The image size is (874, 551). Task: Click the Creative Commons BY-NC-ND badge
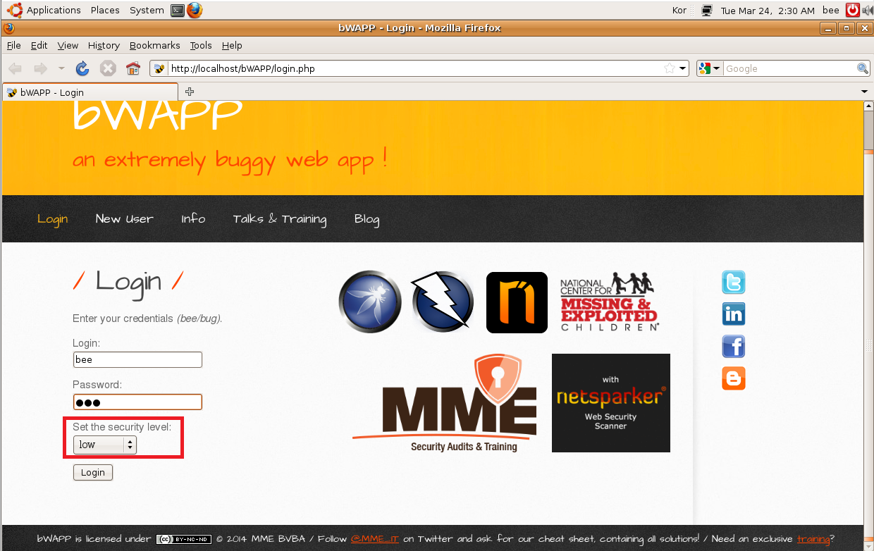click(x=183, y=539)
